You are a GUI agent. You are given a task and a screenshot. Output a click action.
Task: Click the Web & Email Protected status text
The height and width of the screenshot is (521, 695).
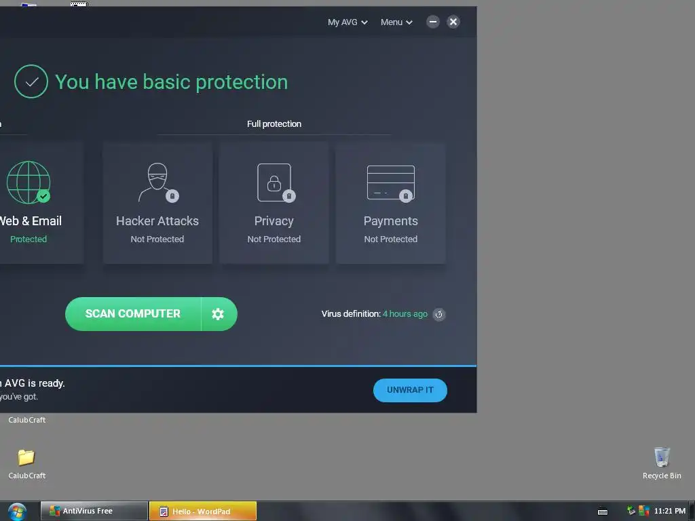29,239
